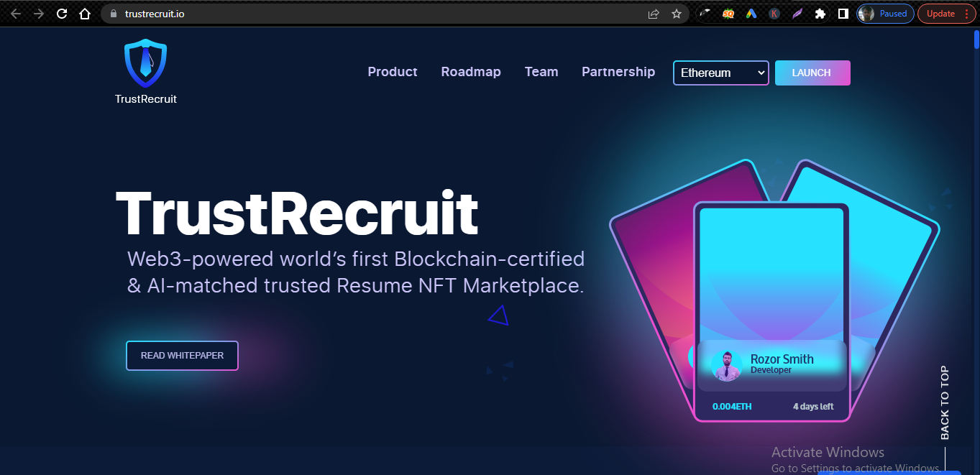This screenshot has height=475, width=980.
Task: Click the padlock site security icon
Action: pos(113,14)
